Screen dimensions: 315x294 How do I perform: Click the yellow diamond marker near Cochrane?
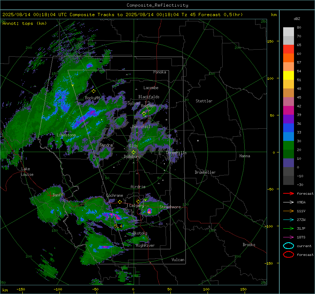pos(120,202)
